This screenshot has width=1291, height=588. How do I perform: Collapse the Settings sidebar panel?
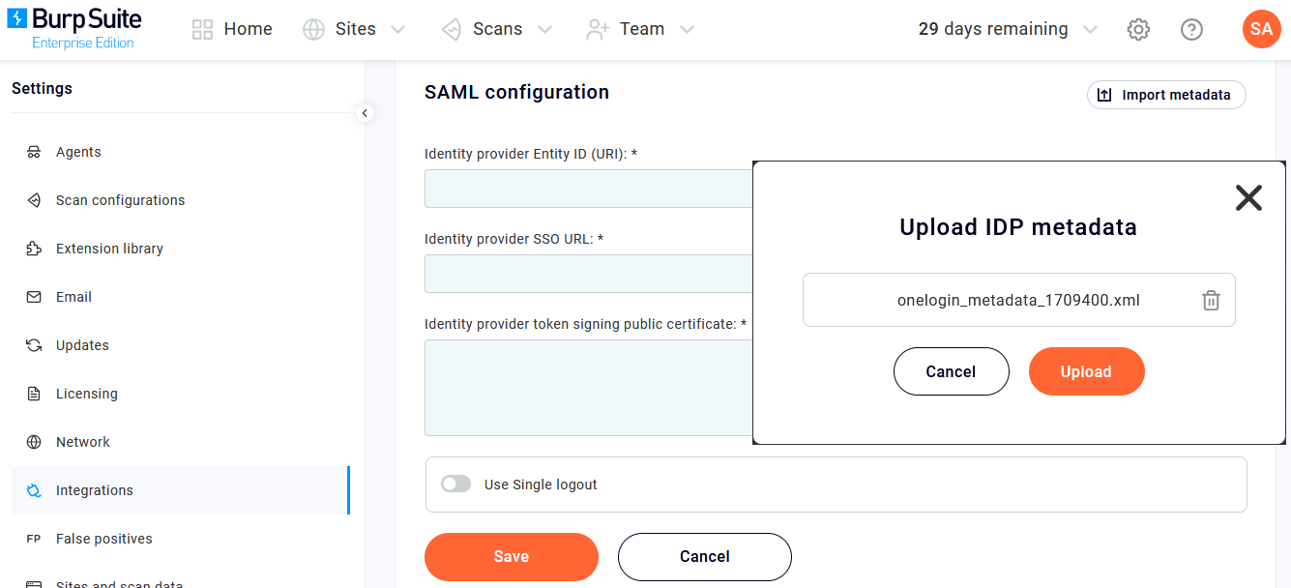(365, 113)
